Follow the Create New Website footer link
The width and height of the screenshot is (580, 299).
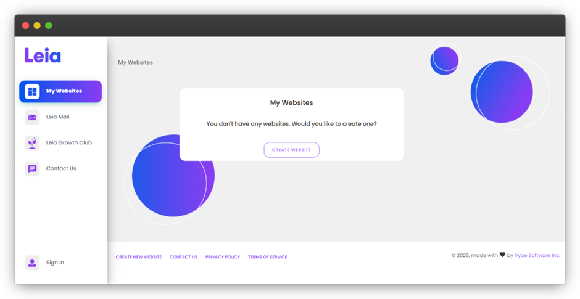(x=139, y=257)
